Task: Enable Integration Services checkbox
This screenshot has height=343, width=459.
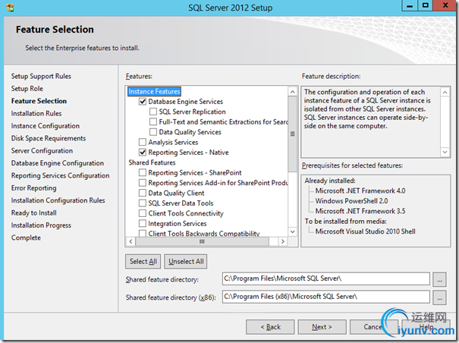Action: point(143,224)
